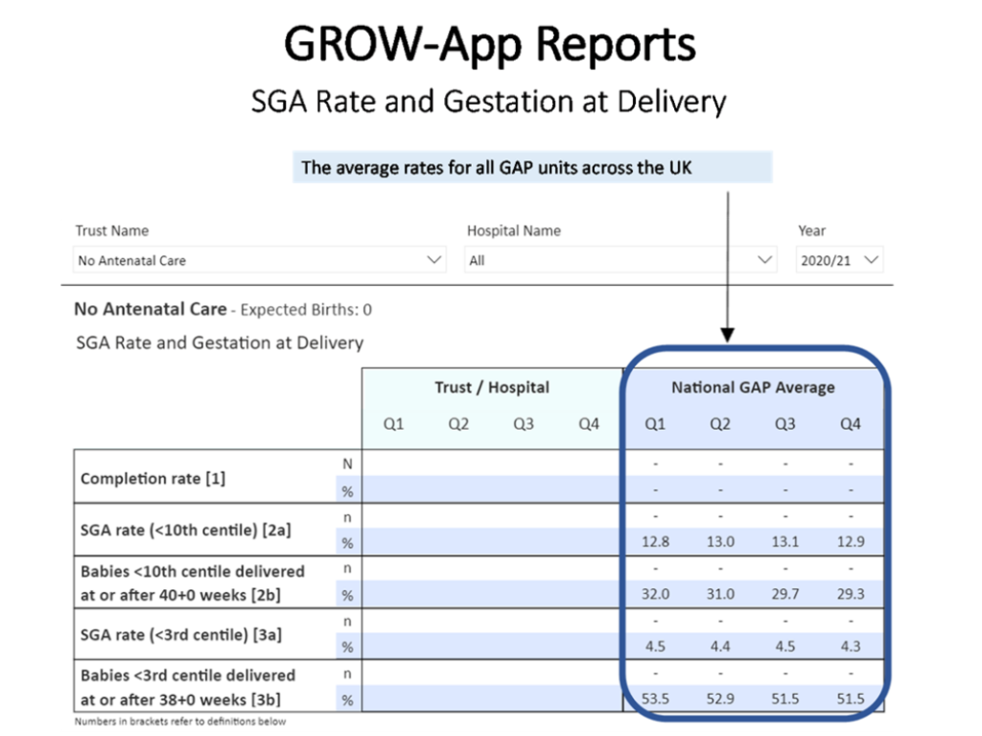Click Q2 header under Trust / Hospital
The image size is (982, 736).
click(458, 424)
